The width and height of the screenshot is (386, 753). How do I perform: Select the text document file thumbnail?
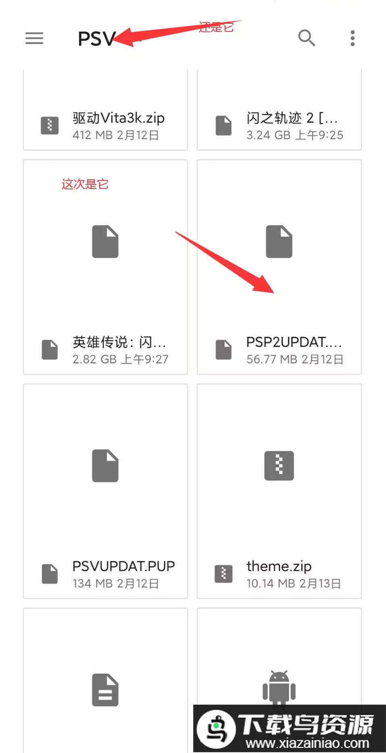click(105, 690)
